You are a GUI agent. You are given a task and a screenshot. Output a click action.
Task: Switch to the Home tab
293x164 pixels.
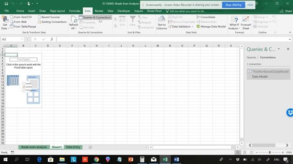tap(20, 11)
